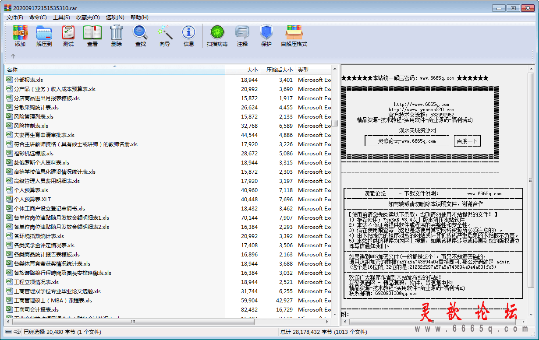Click the 注释 (Comment) toolbar icon
The height and width of the screenshot is (340, 539).
tap(242, 33)
